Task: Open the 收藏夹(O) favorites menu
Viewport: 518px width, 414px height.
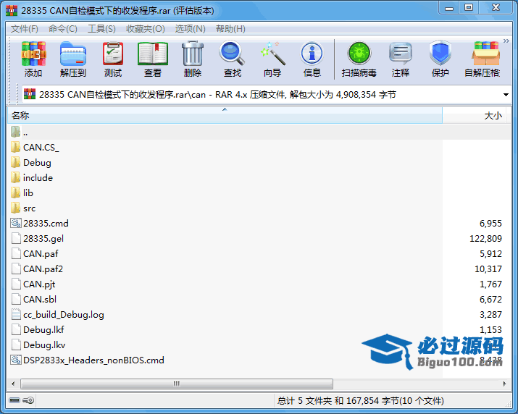Action: (x=145, y=29)
